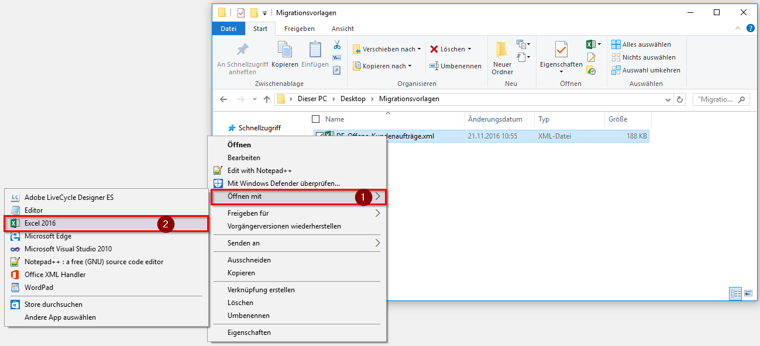This screenshot has width=760, height=346.
Task: Click Auswahl umkehren in the ribbon
Action: click(646, 70)
